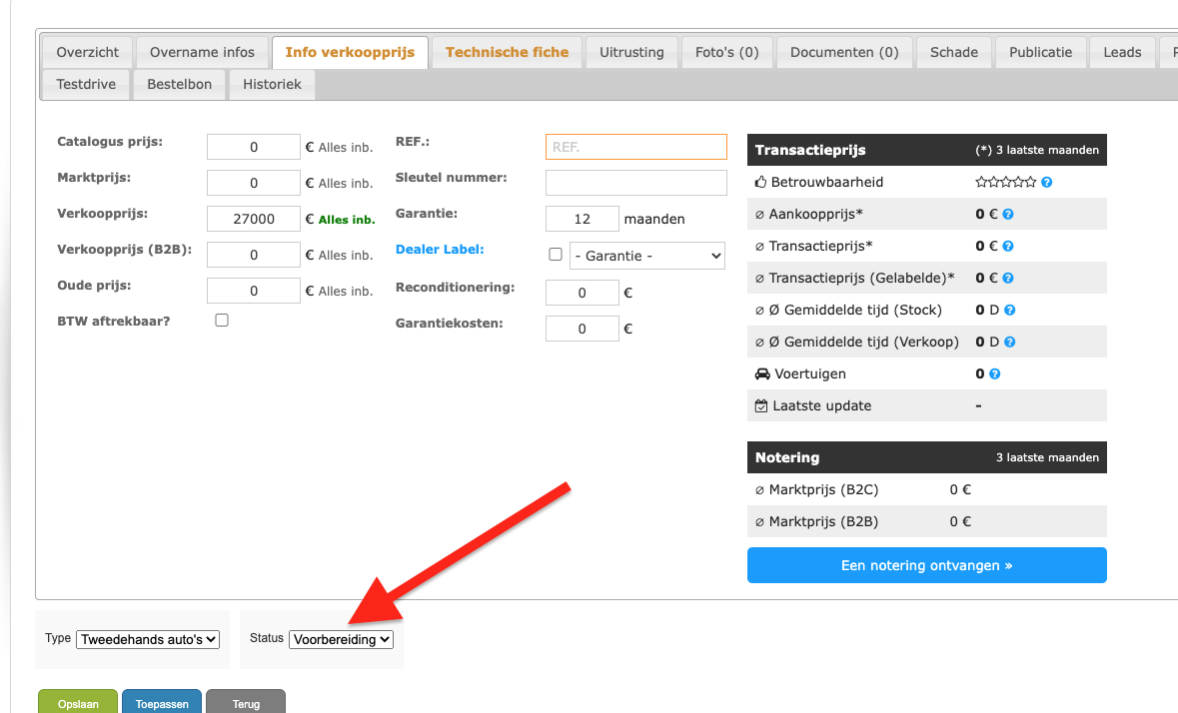Click help icon beside Transactieprijs (Gelabelde)

(x=1008, y=278)
